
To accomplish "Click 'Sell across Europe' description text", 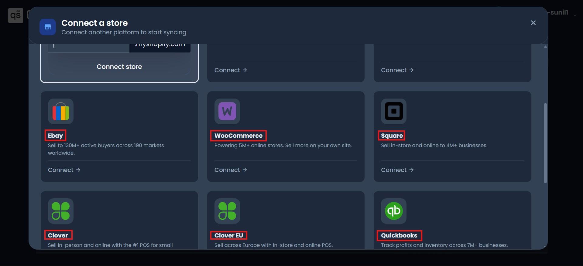I will click(274, 245).
